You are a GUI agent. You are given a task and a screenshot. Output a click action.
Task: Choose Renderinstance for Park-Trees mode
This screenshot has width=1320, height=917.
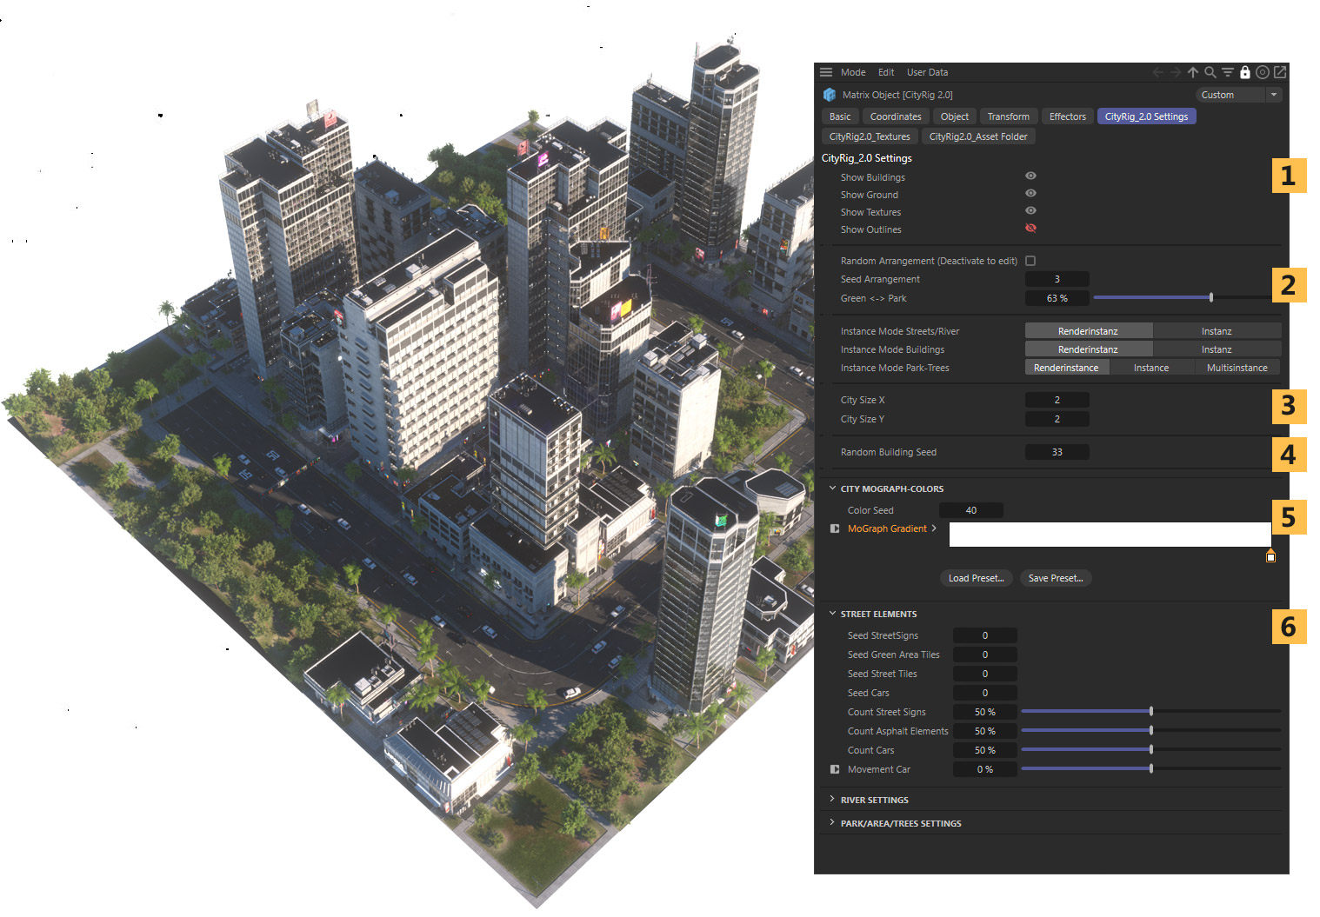(1067, 368)
